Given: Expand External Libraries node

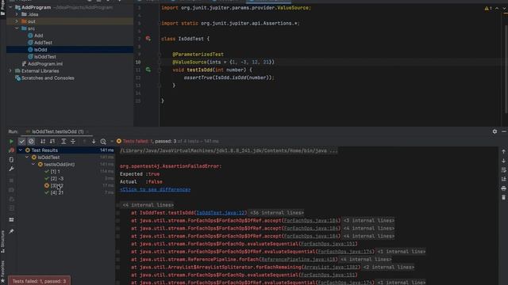Looking at the screenshot, I should (x=10, y=70).
